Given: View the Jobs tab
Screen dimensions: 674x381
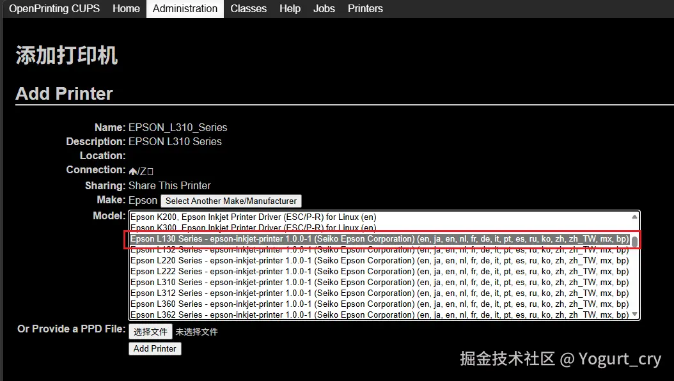Looking at the screenshot, I should [324, 8].
